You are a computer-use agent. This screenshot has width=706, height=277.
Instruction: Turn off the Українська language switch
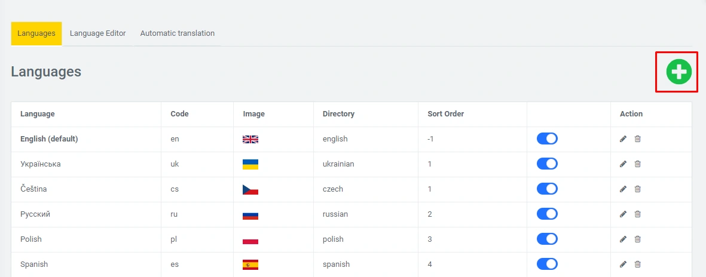click(x=547, y=164)
